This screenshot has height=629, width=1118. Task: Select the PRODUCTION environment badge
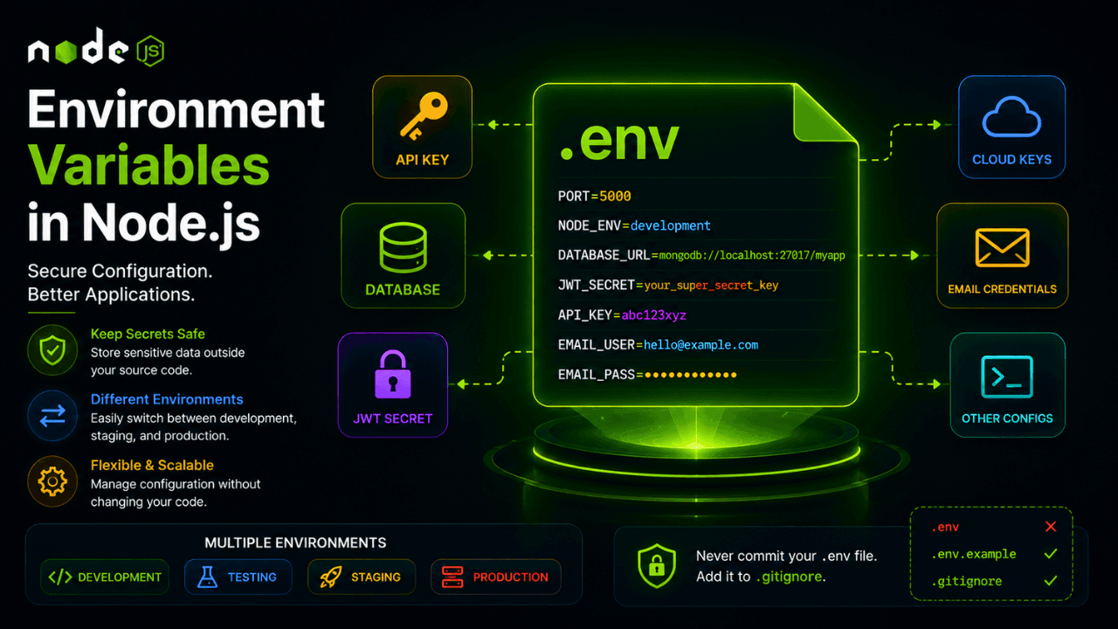tap(496, 577)
